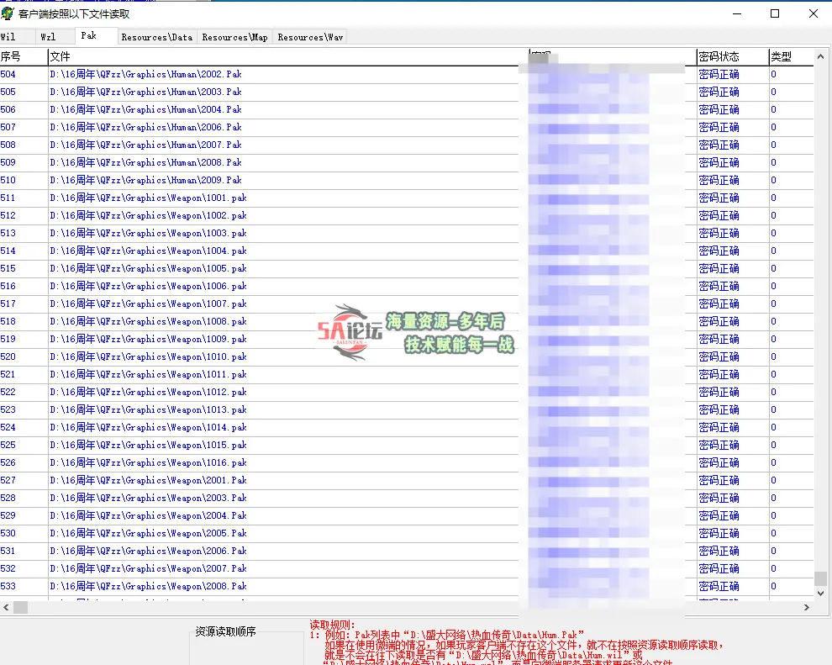Select row with Human\2002.Pak file path
This screenshot has width=832, height=665.
pos(407,74)
